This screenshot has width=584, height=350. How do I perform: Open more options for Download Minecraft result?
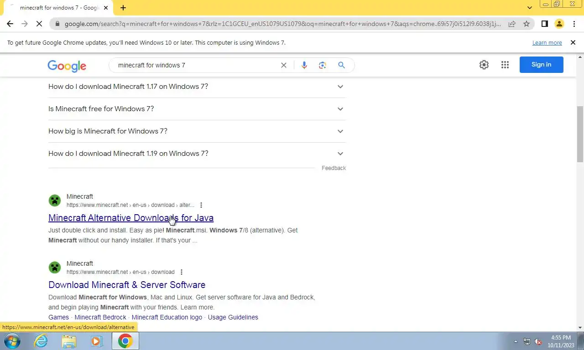[181, 272]
